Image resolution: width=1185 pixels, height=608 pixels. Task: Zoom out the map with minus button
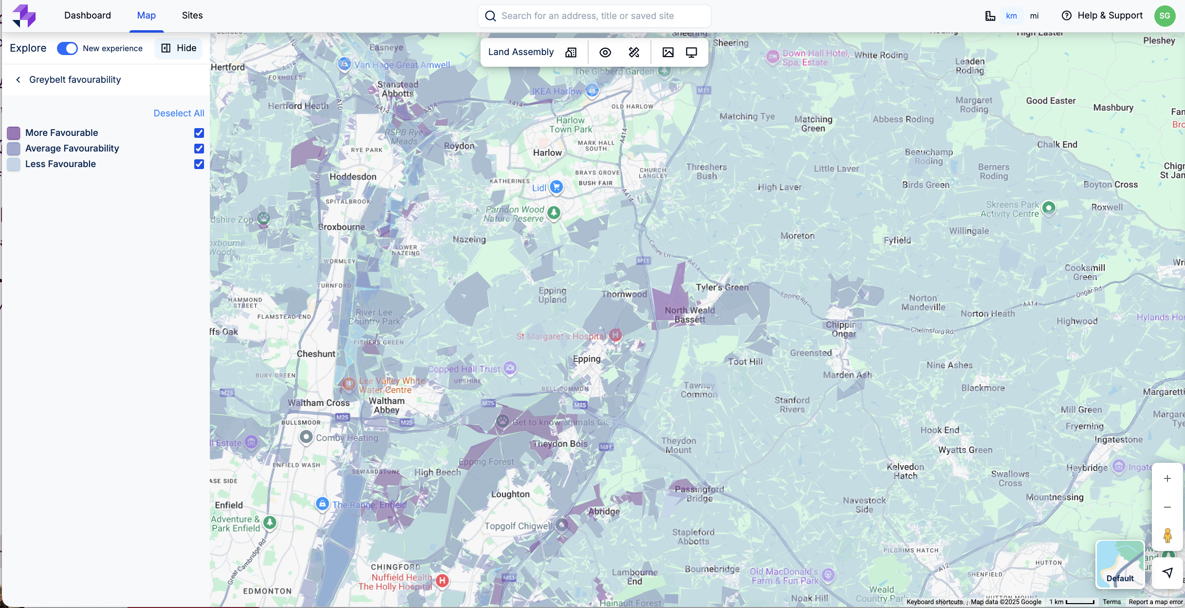1167,507
